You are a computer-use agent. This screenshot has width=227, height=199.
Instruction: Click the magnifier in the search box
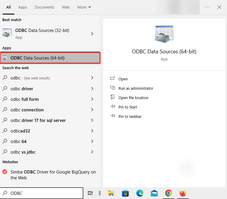coord(5,193)
